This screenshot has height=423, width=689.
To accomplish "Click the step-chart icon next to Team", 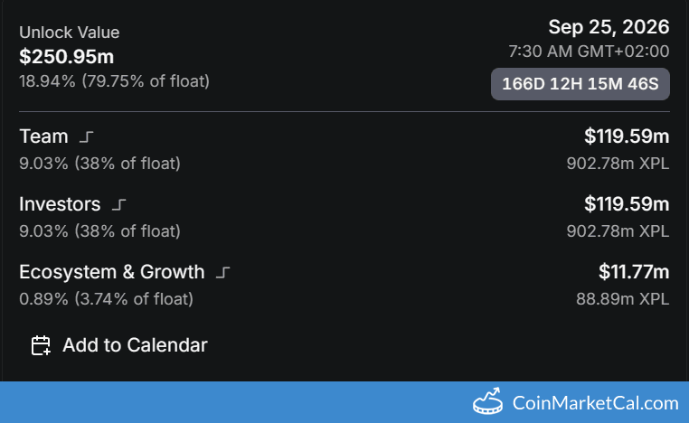I will pos(86,137).
